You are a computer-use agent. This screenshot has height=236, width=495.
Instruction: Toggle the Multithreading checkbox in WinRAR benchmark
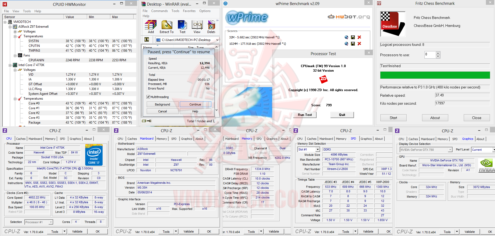coord(148,97)
